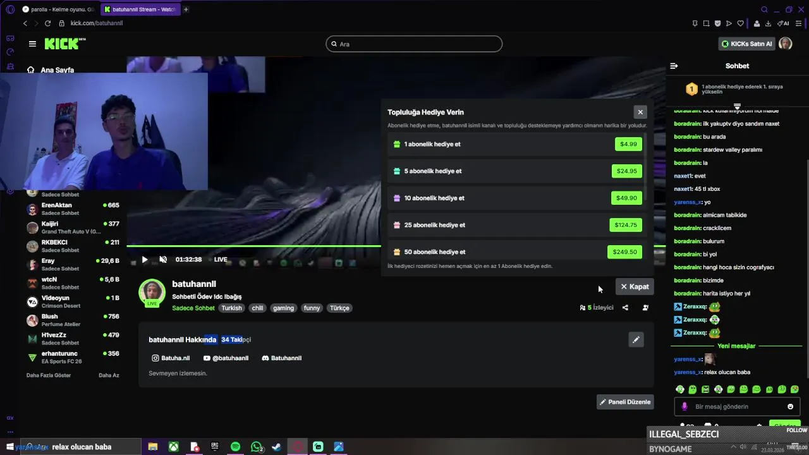Click in the Ara search box
Image resolution: width=809 pixels, height=455 pixels.
pyautogui.click(x=414, y=44)
